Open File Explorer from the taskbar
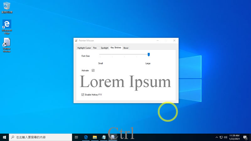This screenshot has width=251, height=141. point(95,137)
